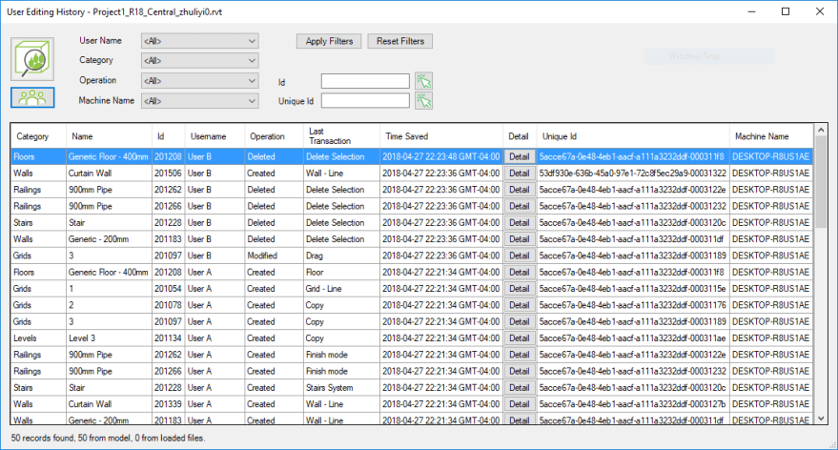This screenshot has height=450, width=838.
Task: Click the Last Transaction column header
Action: (x=340, y=136)
